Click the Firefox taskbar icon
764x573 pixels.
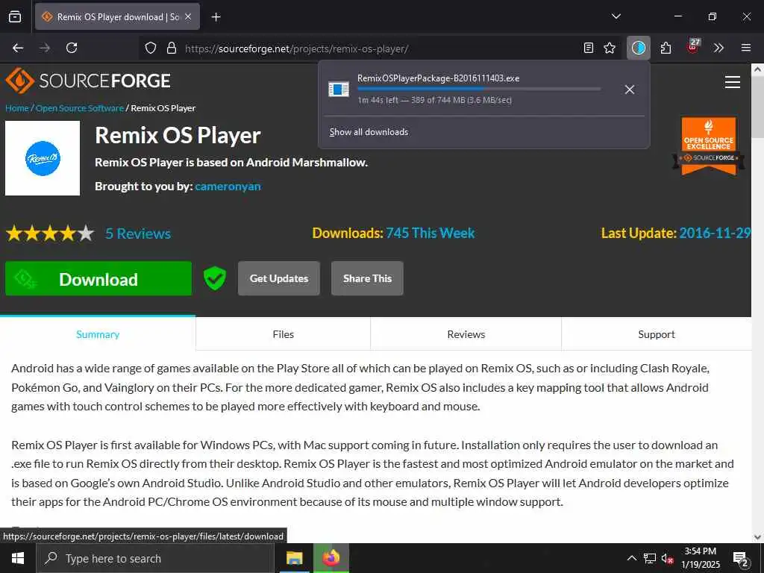point(331,558)
